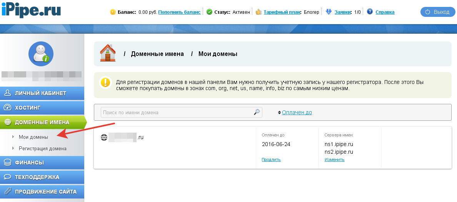
Task: Click the www globe icon beside domain
Action: 104,137
